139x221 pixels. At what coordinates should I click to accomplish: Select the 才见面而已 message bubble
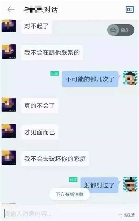[x=40, y=132]
